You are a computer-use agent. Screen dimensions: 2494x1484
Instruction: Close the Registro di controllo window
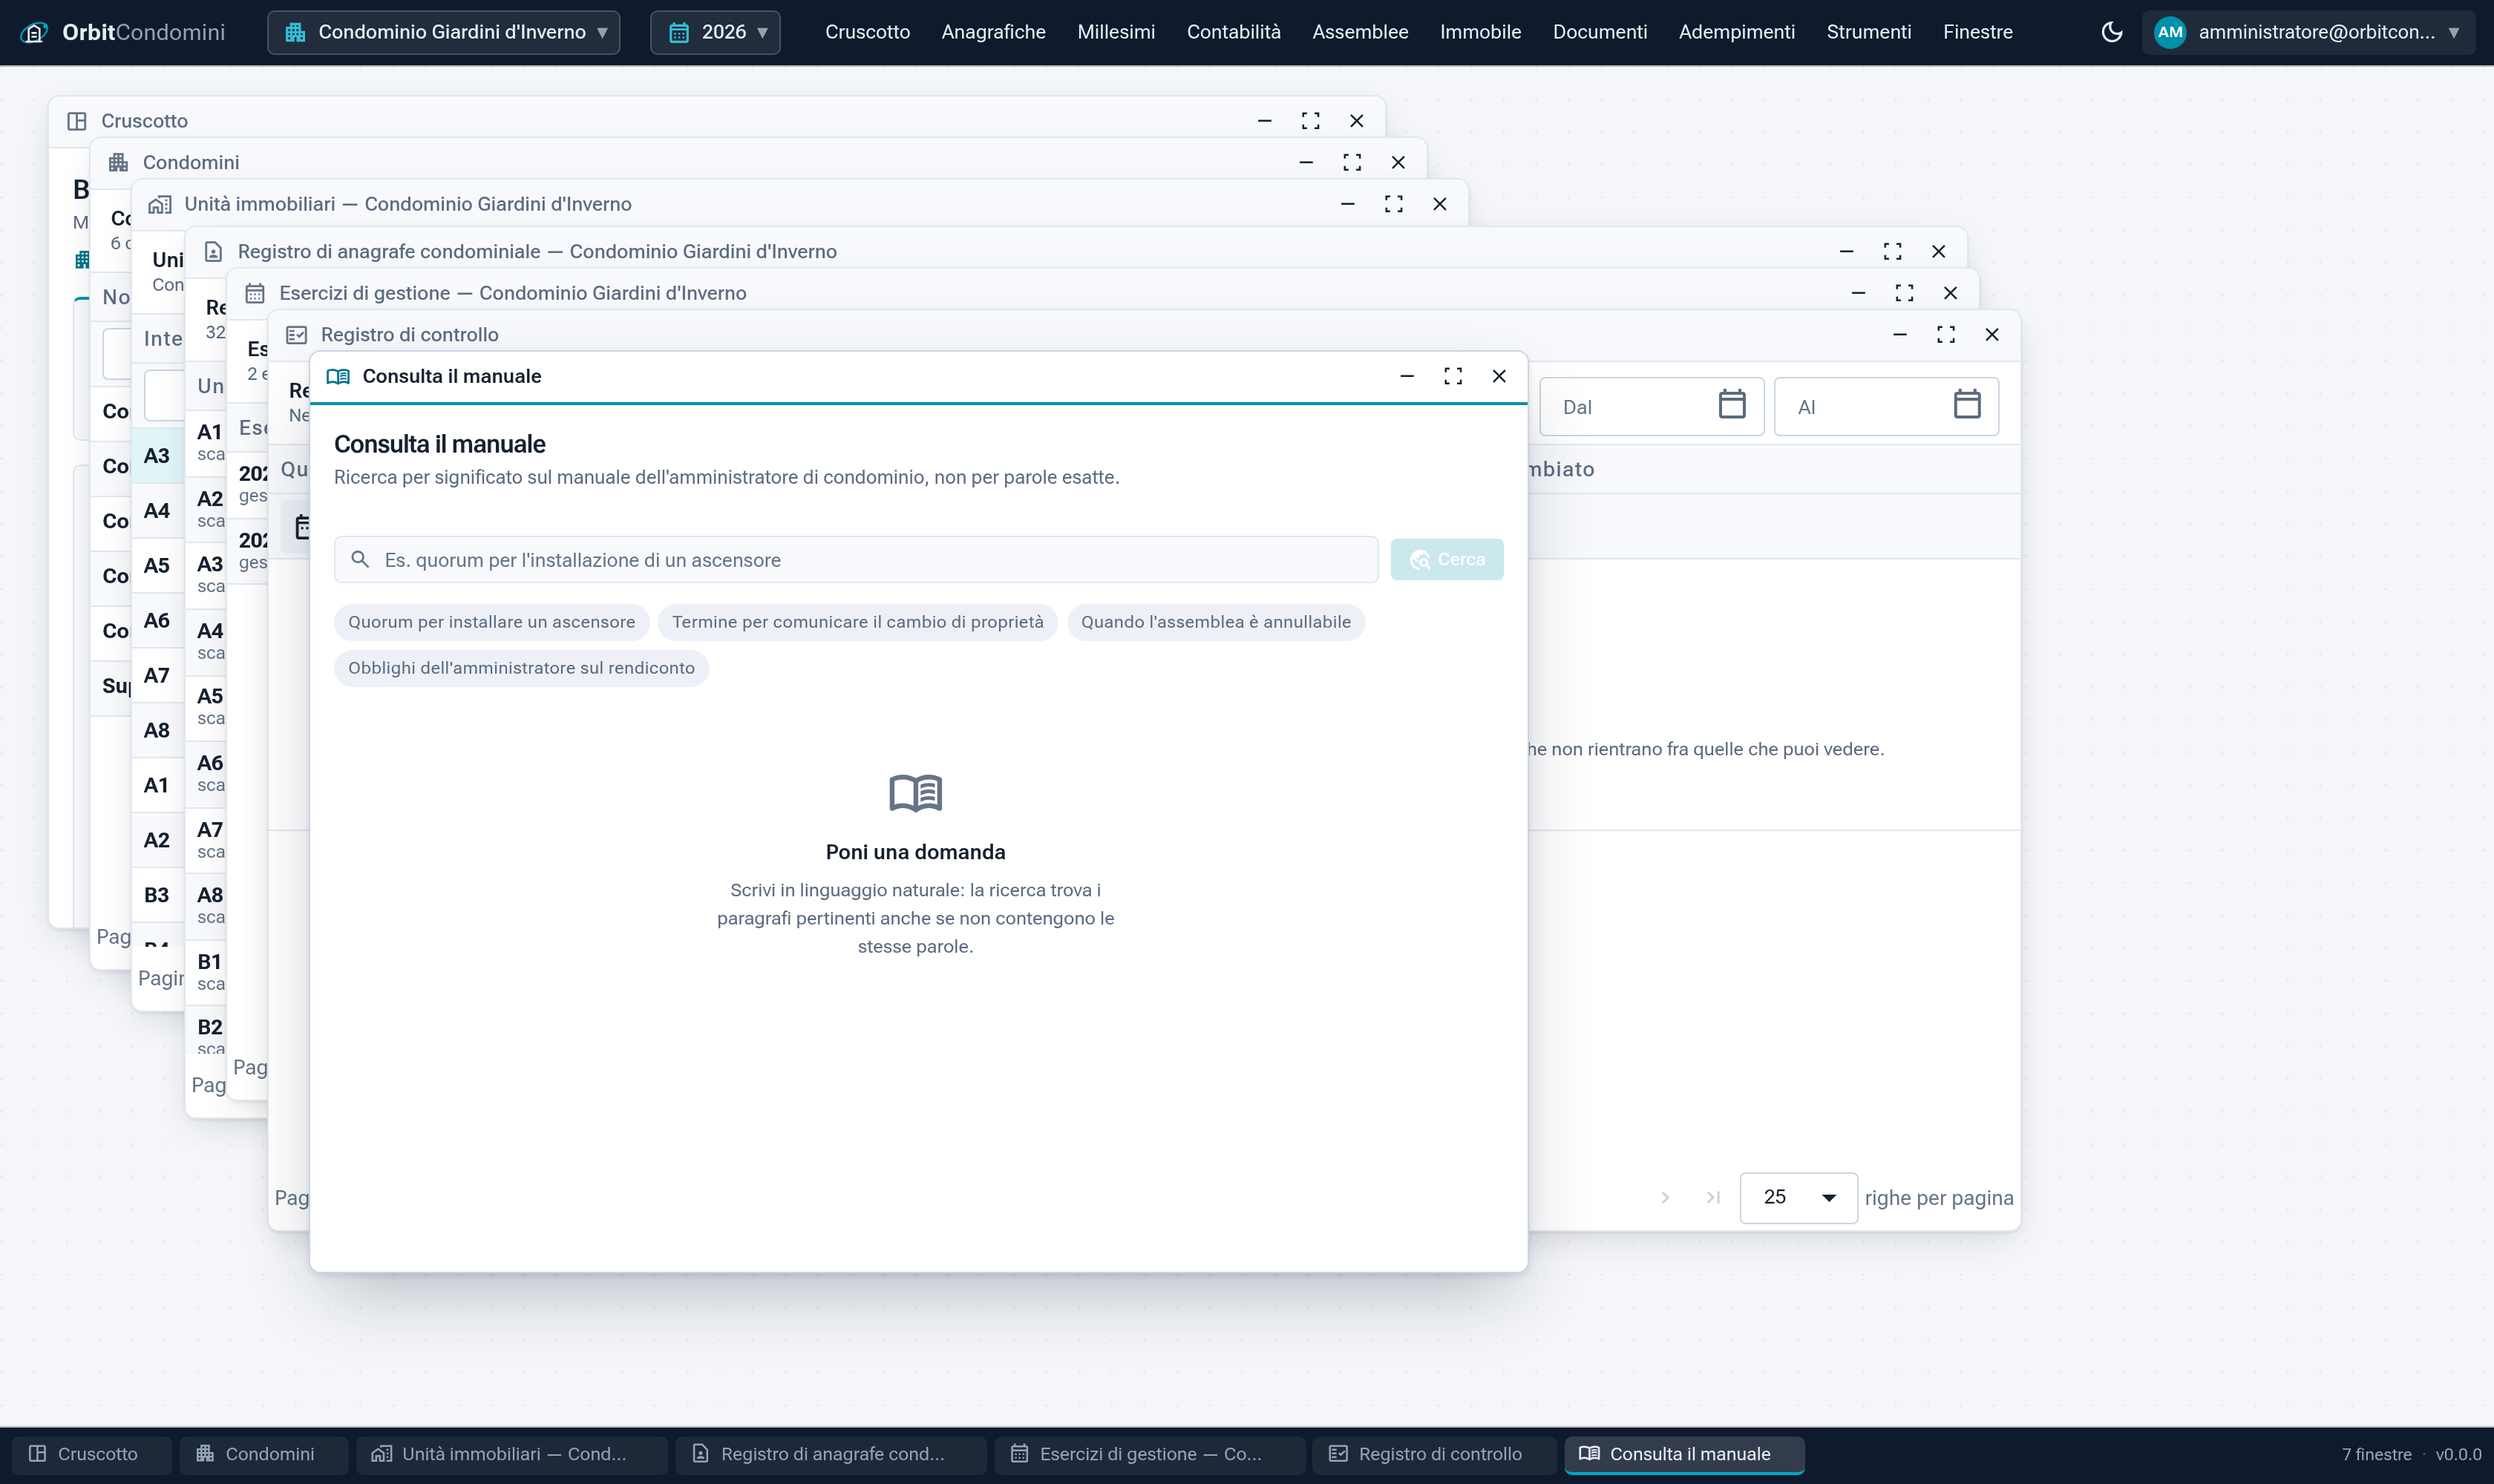click(1991, 334)
